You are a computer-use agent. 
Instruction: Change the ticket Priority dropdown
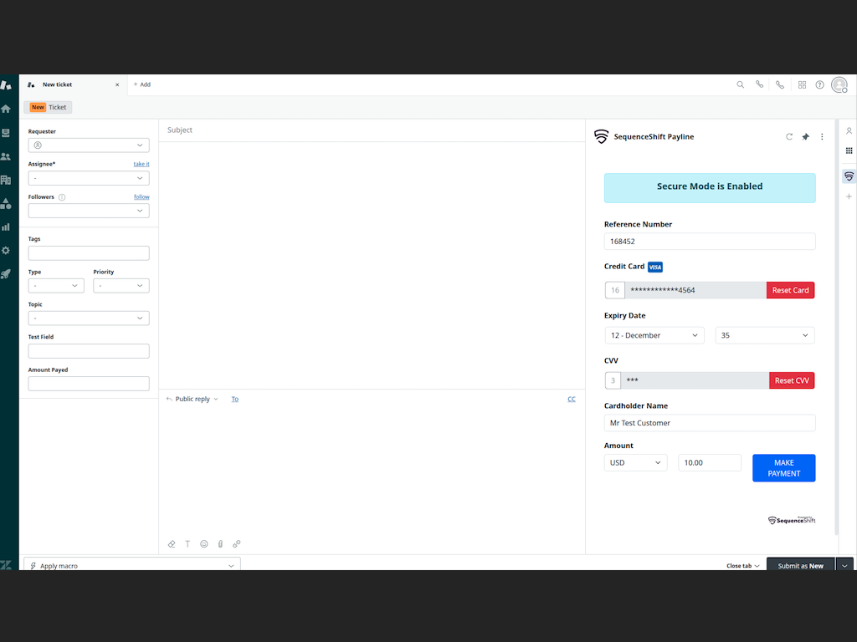pyautogui.click(x=121, y=285)
